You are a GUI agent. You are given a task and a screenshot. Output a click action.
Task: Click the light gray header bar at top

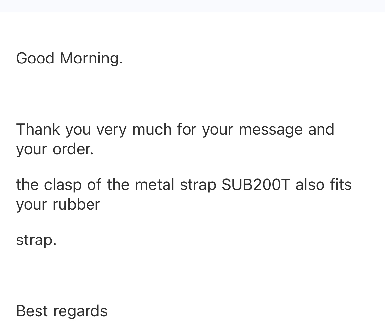[192, 6]
